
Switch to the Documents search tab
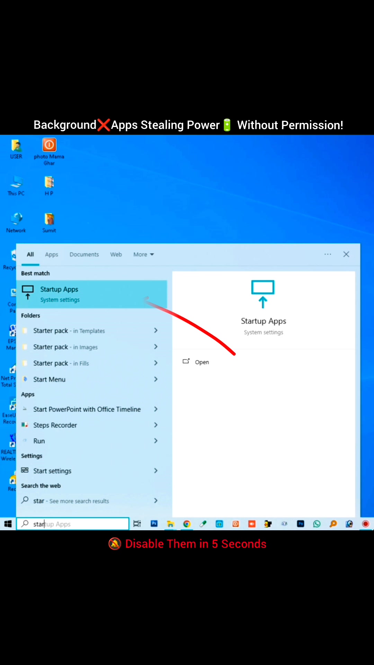tap(84, 255)
